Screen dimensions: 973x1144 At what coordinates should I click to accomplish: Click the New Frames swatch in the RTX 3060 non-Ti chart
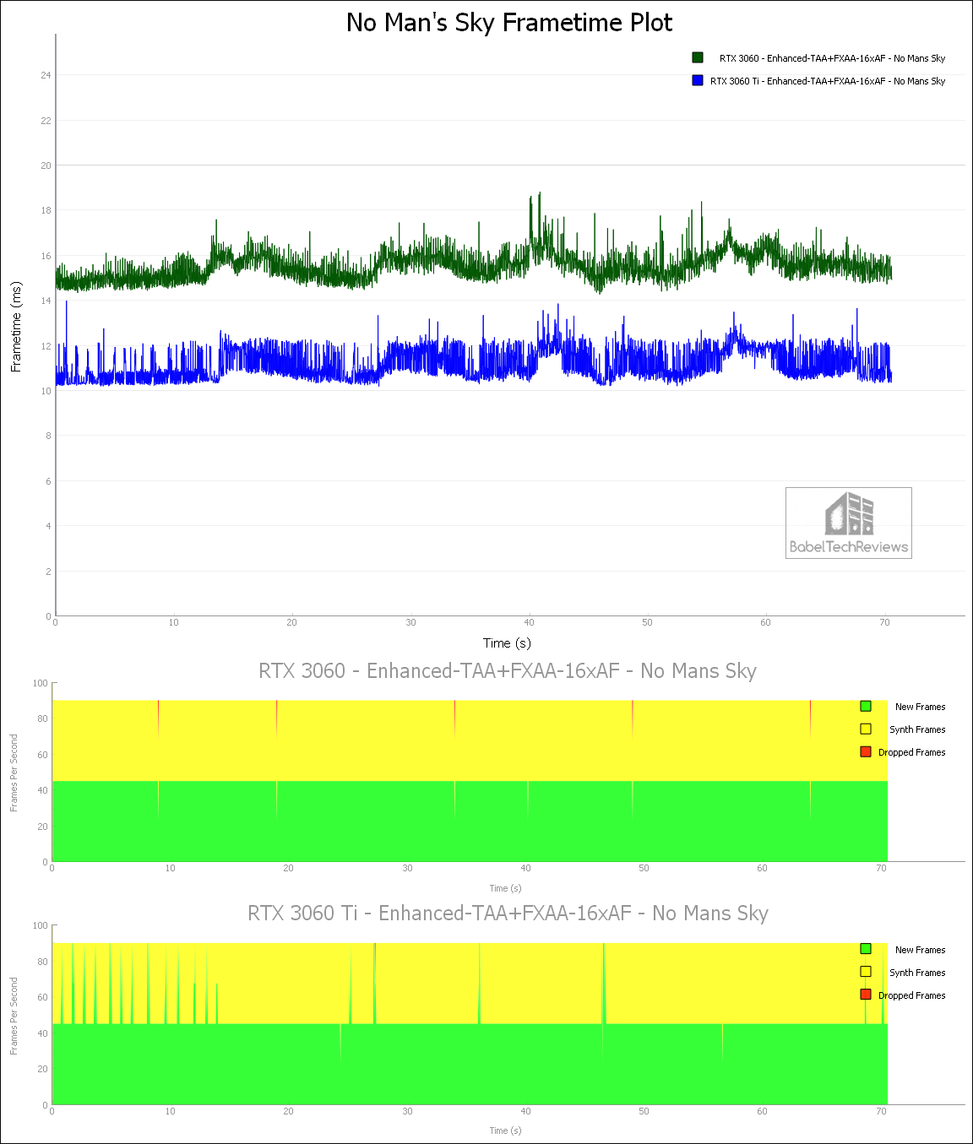click(x=866, y=706)
